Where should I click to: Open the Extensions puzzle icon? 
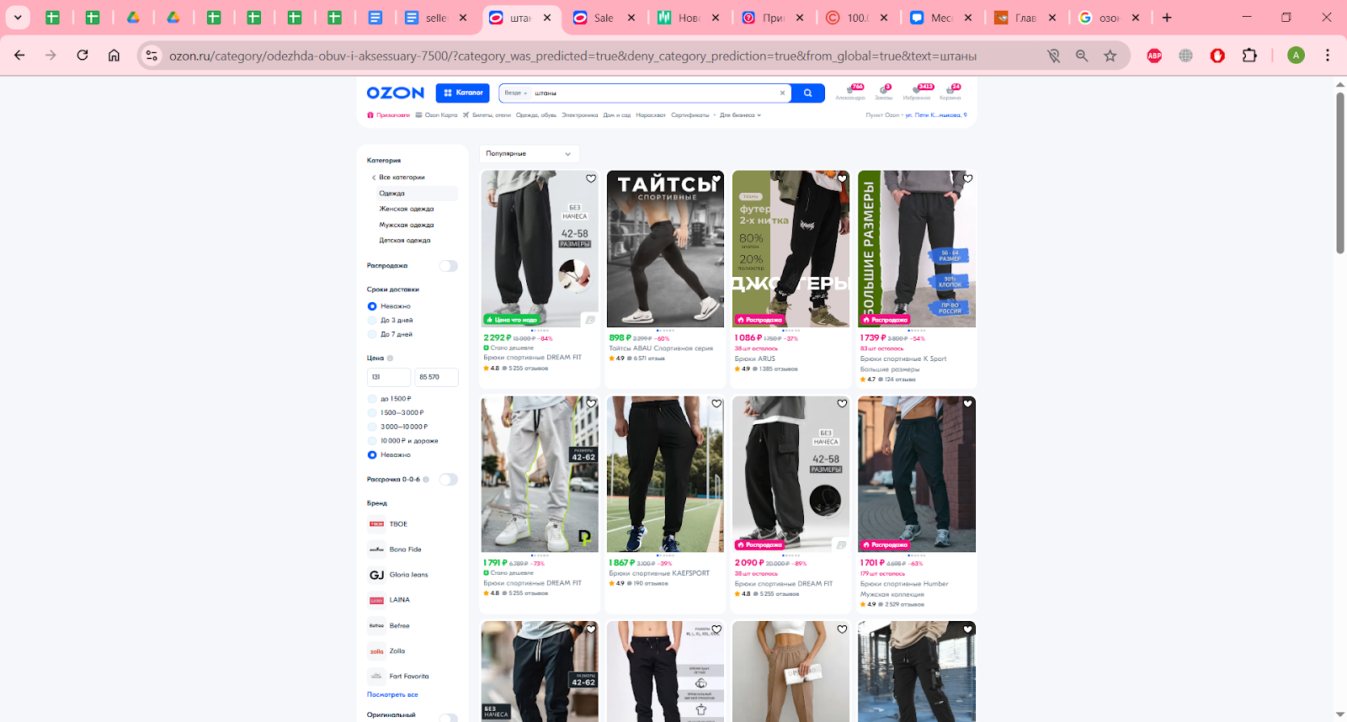[x=1249, y=56]
